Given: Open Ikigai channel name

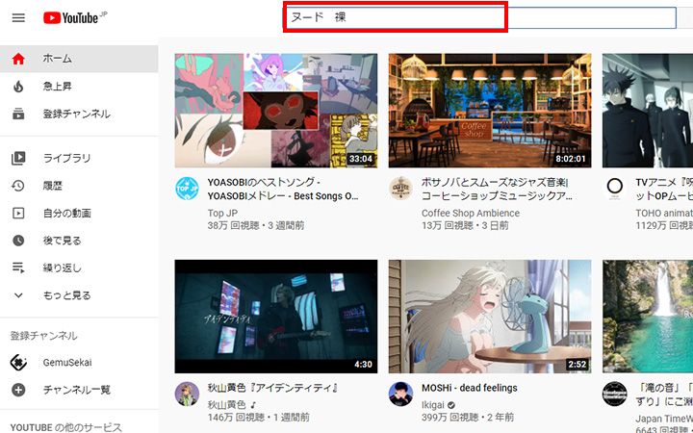Looking at the screenshot, I should click(433, 404).
